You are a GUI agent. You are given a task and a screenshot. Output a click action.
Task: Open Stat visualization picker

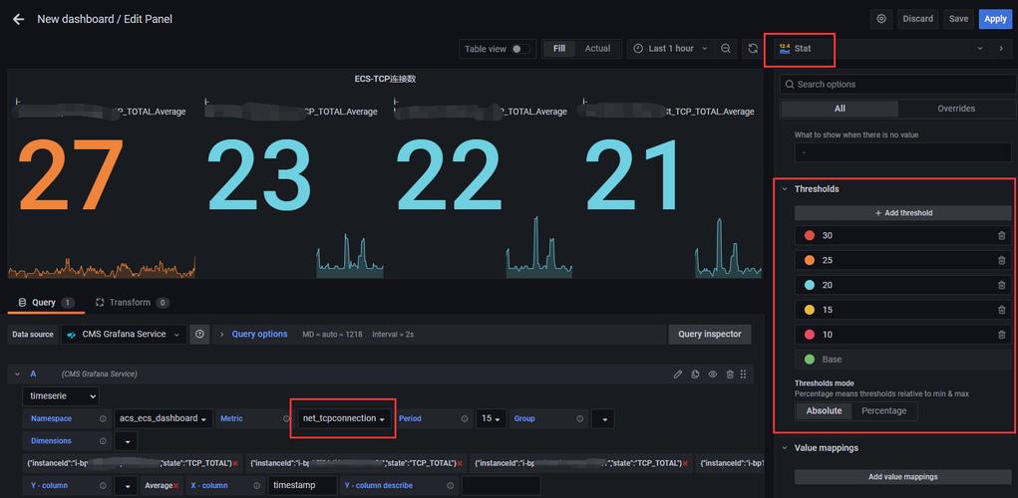point(881,49)
